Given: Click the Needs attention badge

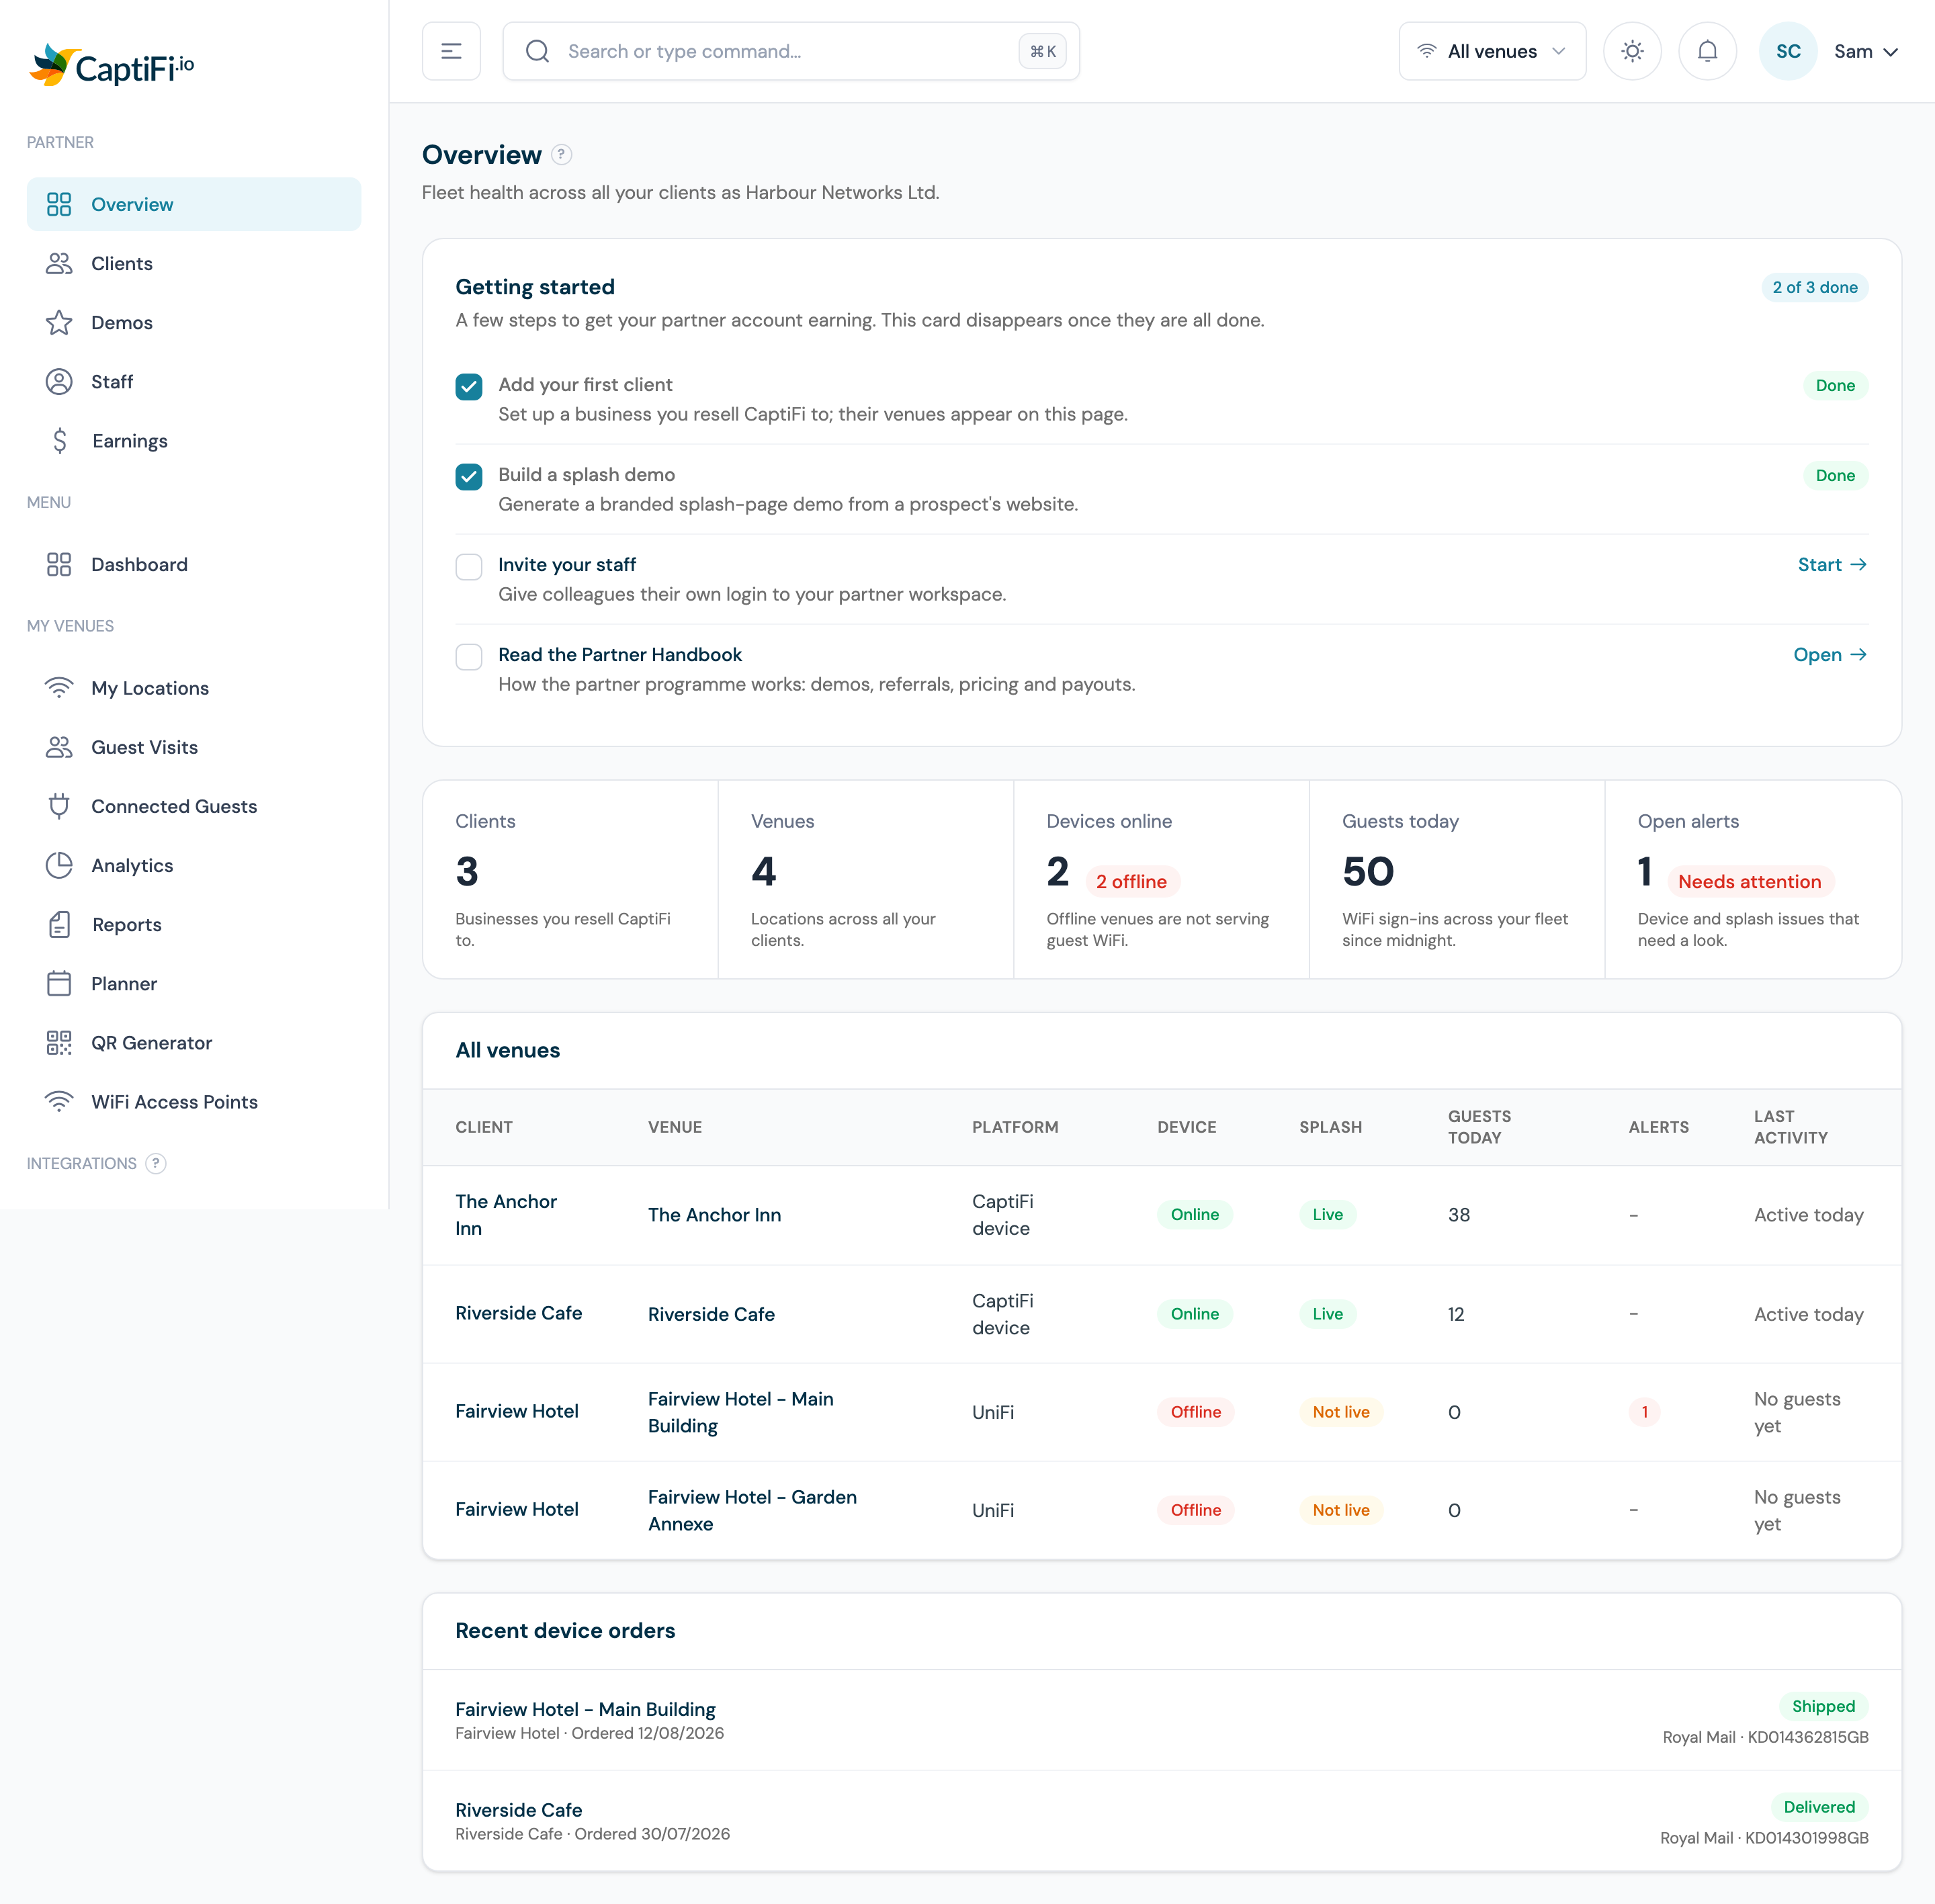Looking at the screenshot, I should tap(1750, 881).
